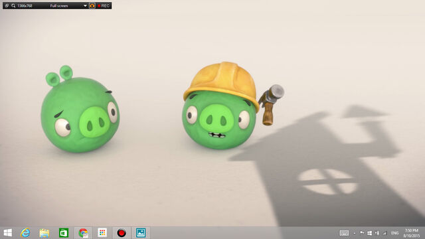
Task: Open the green Windows Store app
Action: [x=64, y=233]
